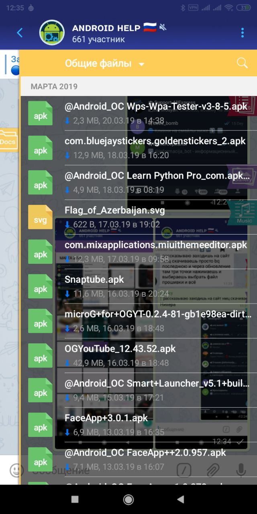Image resolution: width=257 pixels, height=514 pixels.
Task: Select @Android_OC Smart+Launcher file name
Action: click(157, 383)
